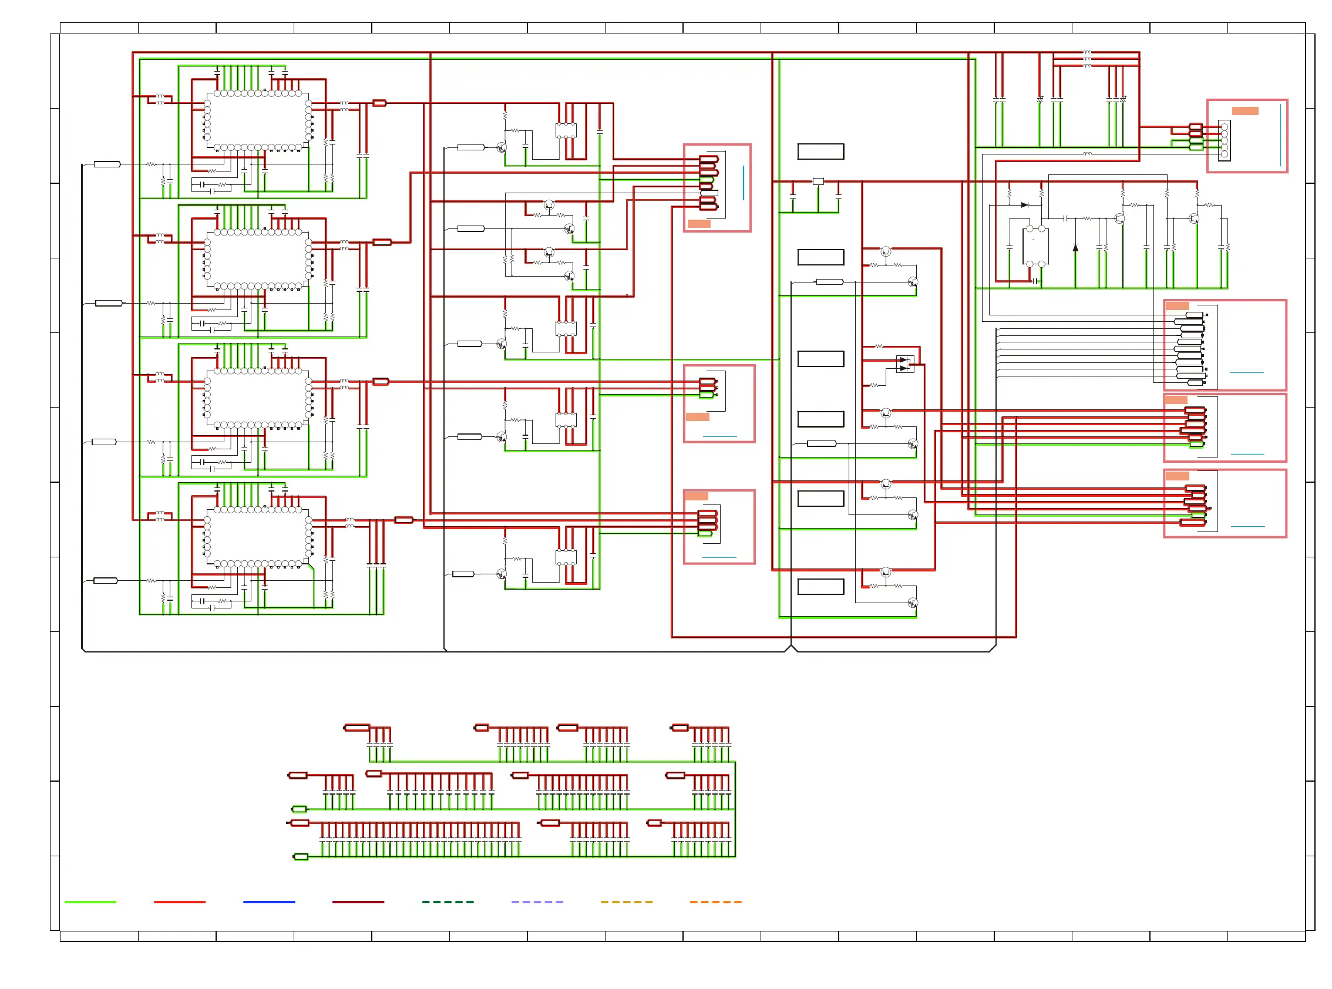Click the triple inductor stack at top right
The image size is (1332, 989).
(1087, 59)
